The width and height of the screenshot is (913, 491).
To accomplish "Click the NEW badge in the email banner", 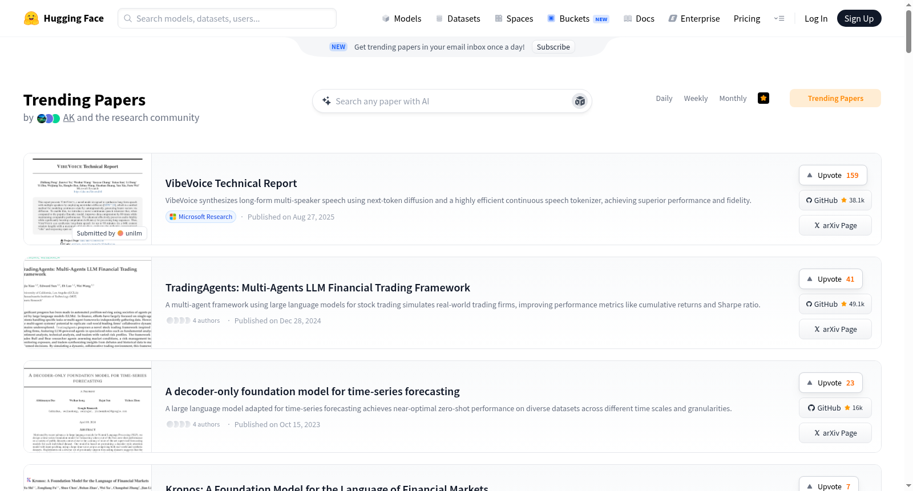I will [x=338, y=47].
